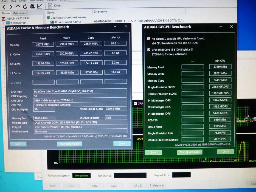Screen dimensions: 256x192
Task: Expand the Компьютер tree node
Action: (x=3, y=23)
